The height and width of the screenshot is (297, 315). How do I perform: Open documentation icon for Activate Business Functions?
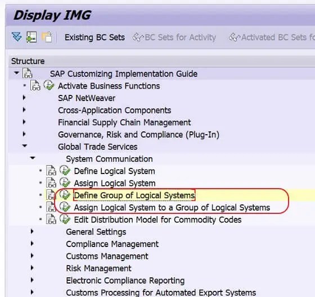(x=35, y=86)
